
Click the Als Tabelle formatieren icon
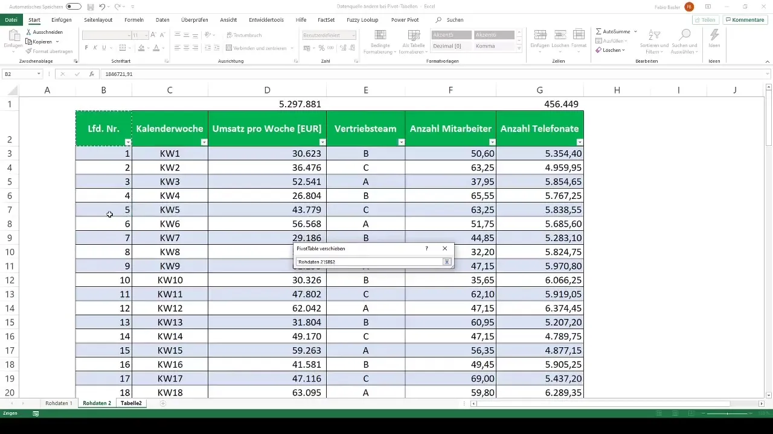tap(414, 35)
